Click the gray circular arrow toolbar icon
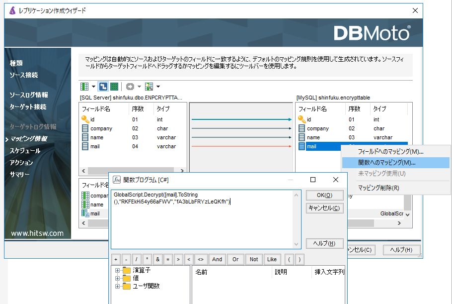This screenshot has width=452, height=304. point(130,87)
